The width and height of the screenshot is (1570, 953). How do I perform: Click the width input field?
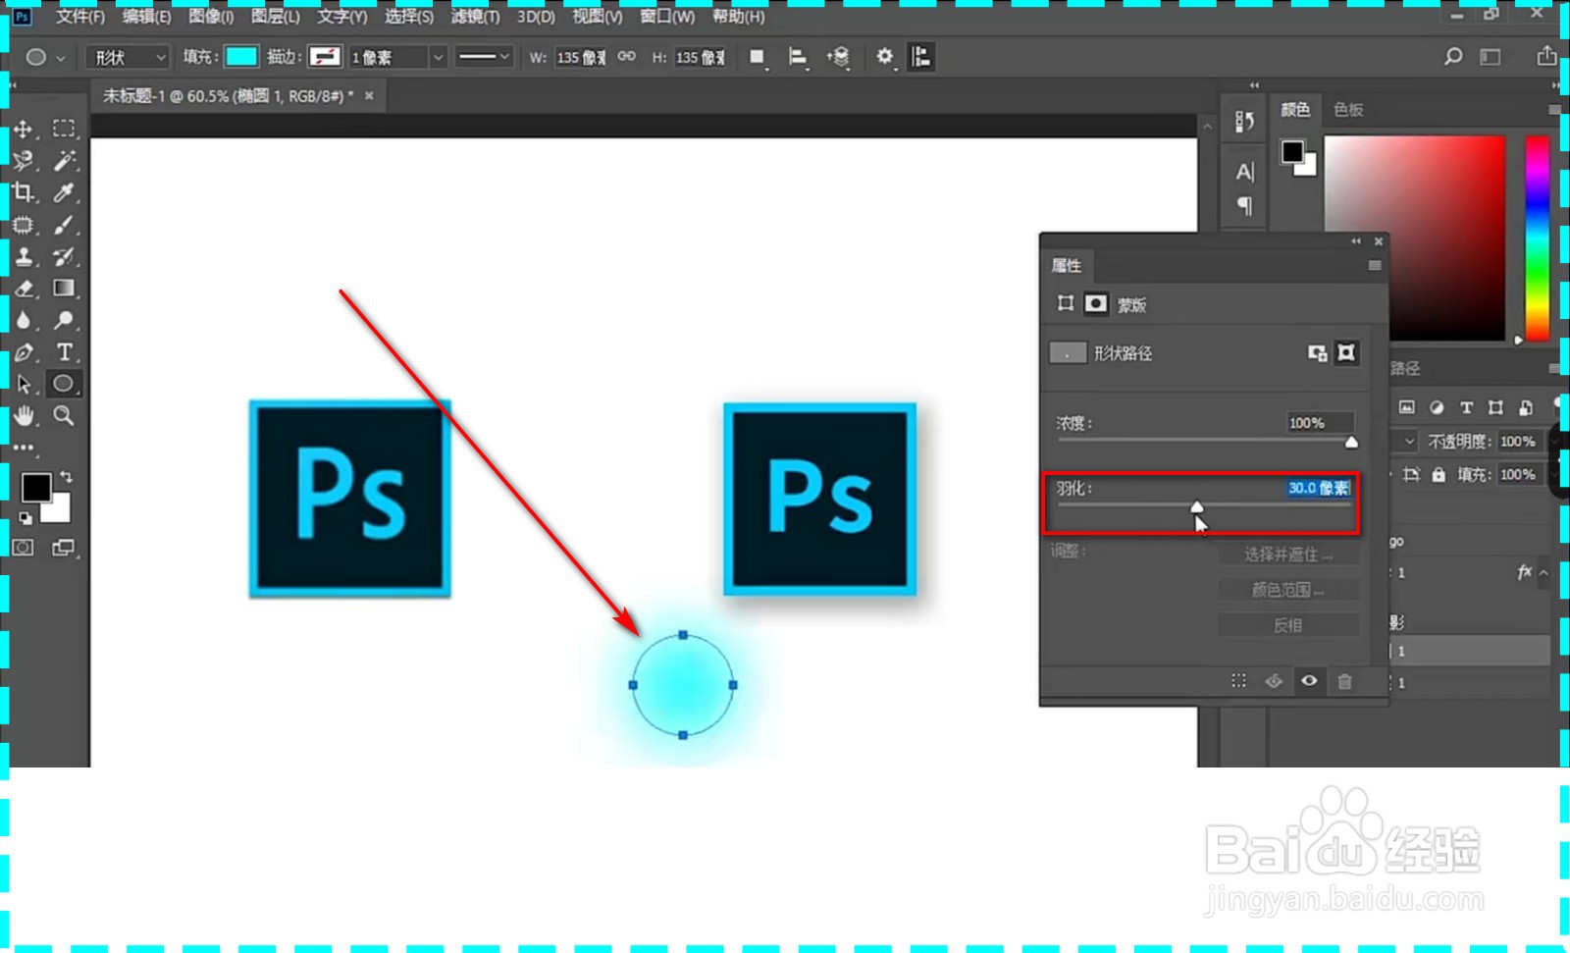point(581,57)
